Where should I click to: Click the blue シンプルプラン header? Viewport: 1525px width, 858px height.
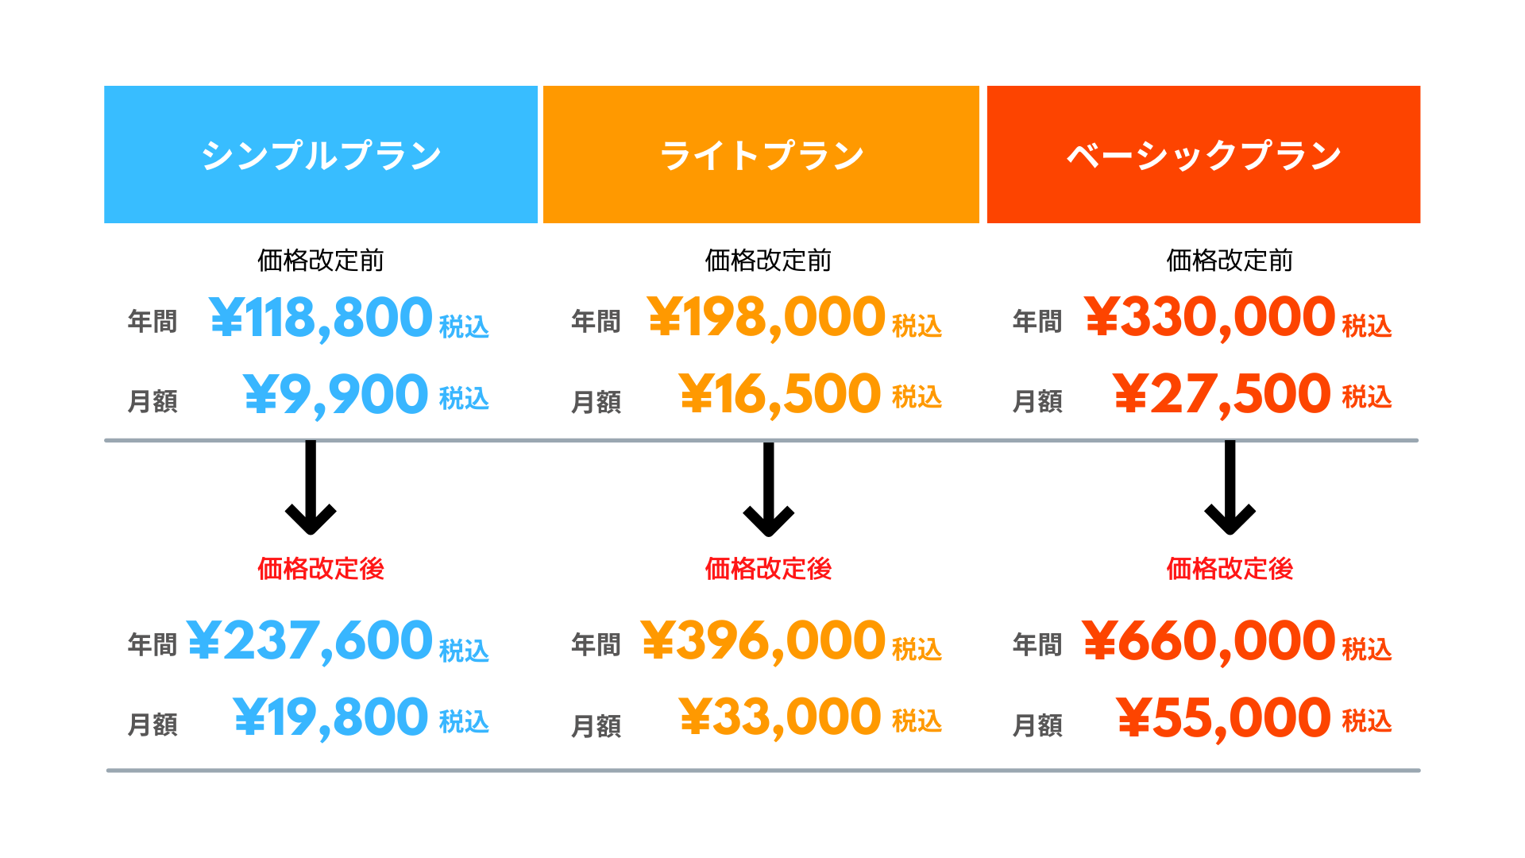tap(321, 154)
